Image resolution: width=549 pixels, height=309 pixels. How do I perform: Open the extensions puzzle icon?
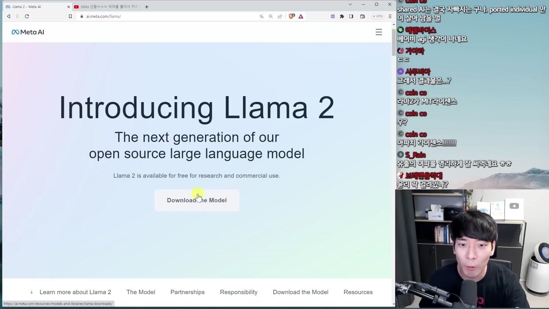(342, 16)
